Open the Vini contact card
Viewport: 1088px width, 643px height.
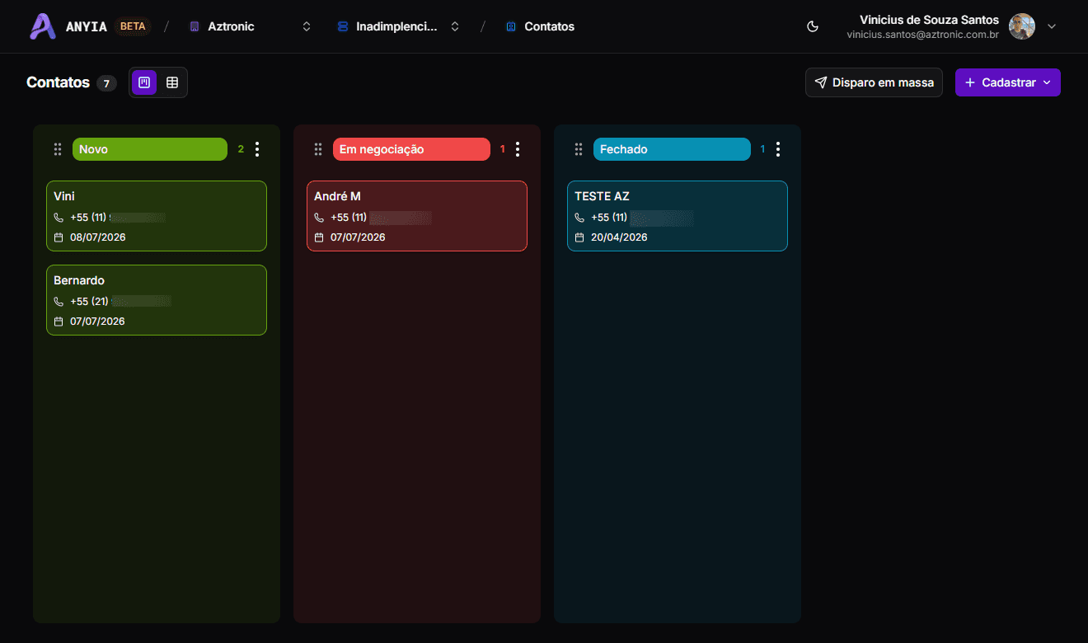[x=157, y=216]
